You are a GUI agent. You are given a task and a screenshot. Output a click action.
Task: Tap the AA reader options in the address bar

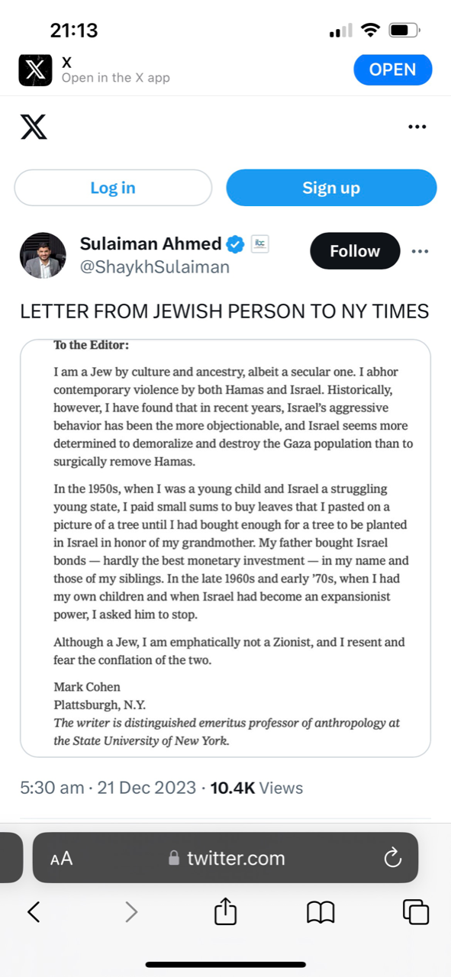point(61,859)
